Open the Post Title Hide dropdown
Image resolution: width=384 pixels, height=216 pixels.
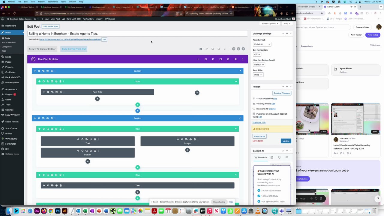click(258, 75)
